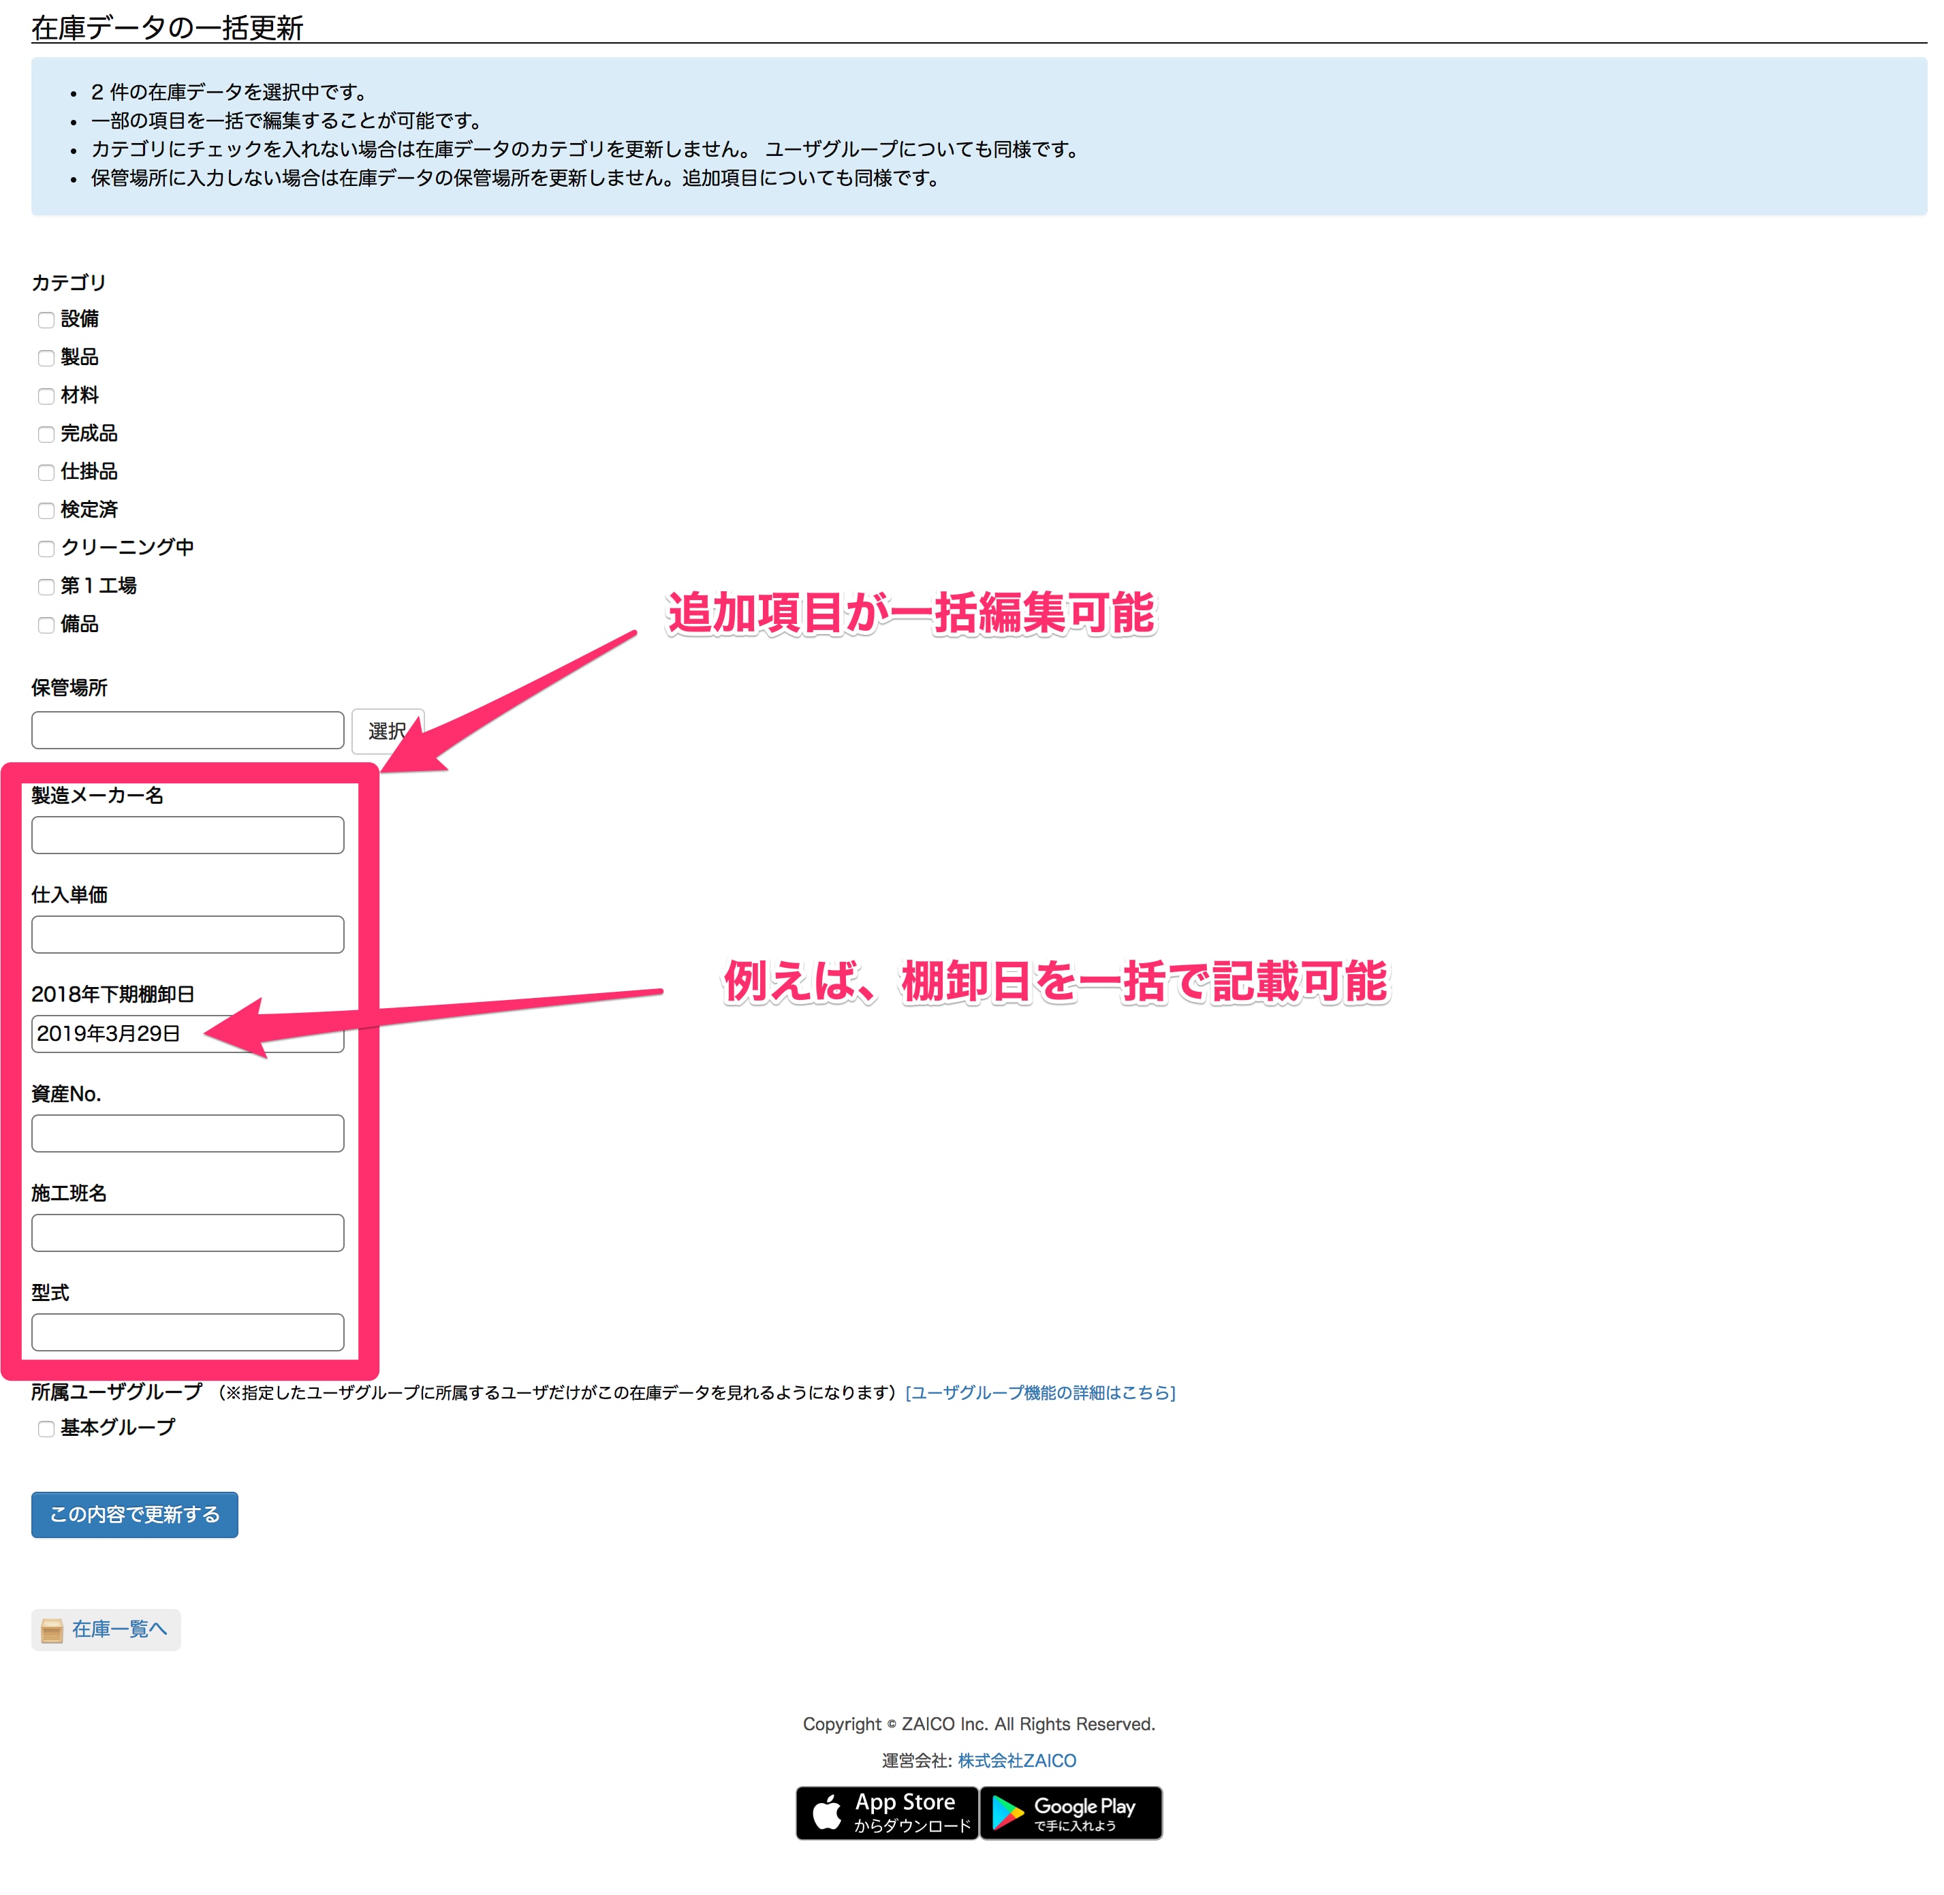The image size is (1944, 1895).
Task: Focus the 保管場所 input field
Action: coord(187,730)
